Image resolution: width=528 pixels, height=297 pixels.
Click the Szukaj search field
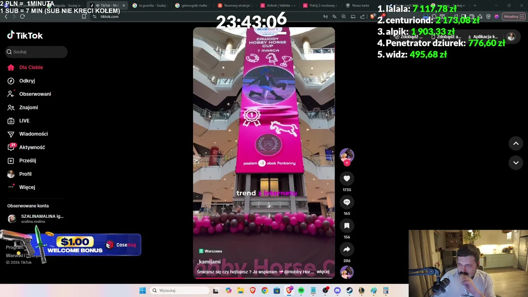point(36,52)
